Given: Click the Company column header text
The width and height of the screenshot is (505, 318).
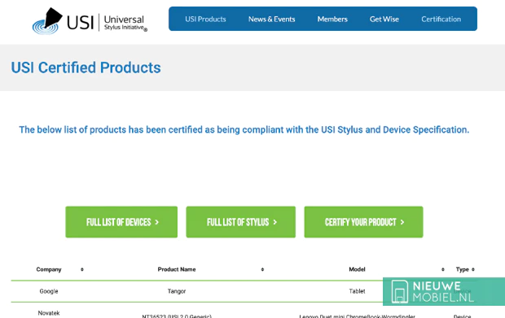Looking at the screenshot, I should pos(49,269).
